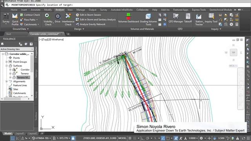Screen dimensions: 251x141
Task: Click the Toolspace horizontal scrollbar
Action: pyautogui.click(x=15, y=99)
